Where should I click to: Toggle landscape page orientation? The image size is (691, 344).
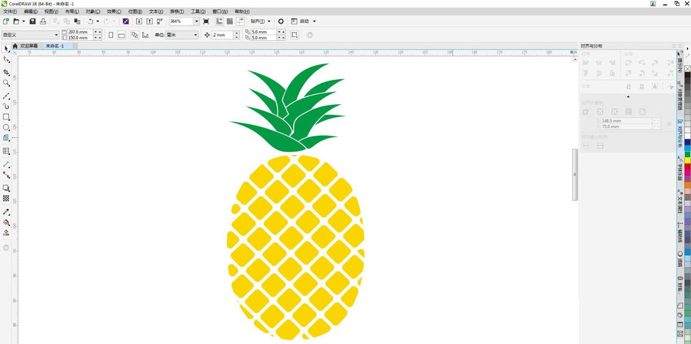tap(122, 35)
